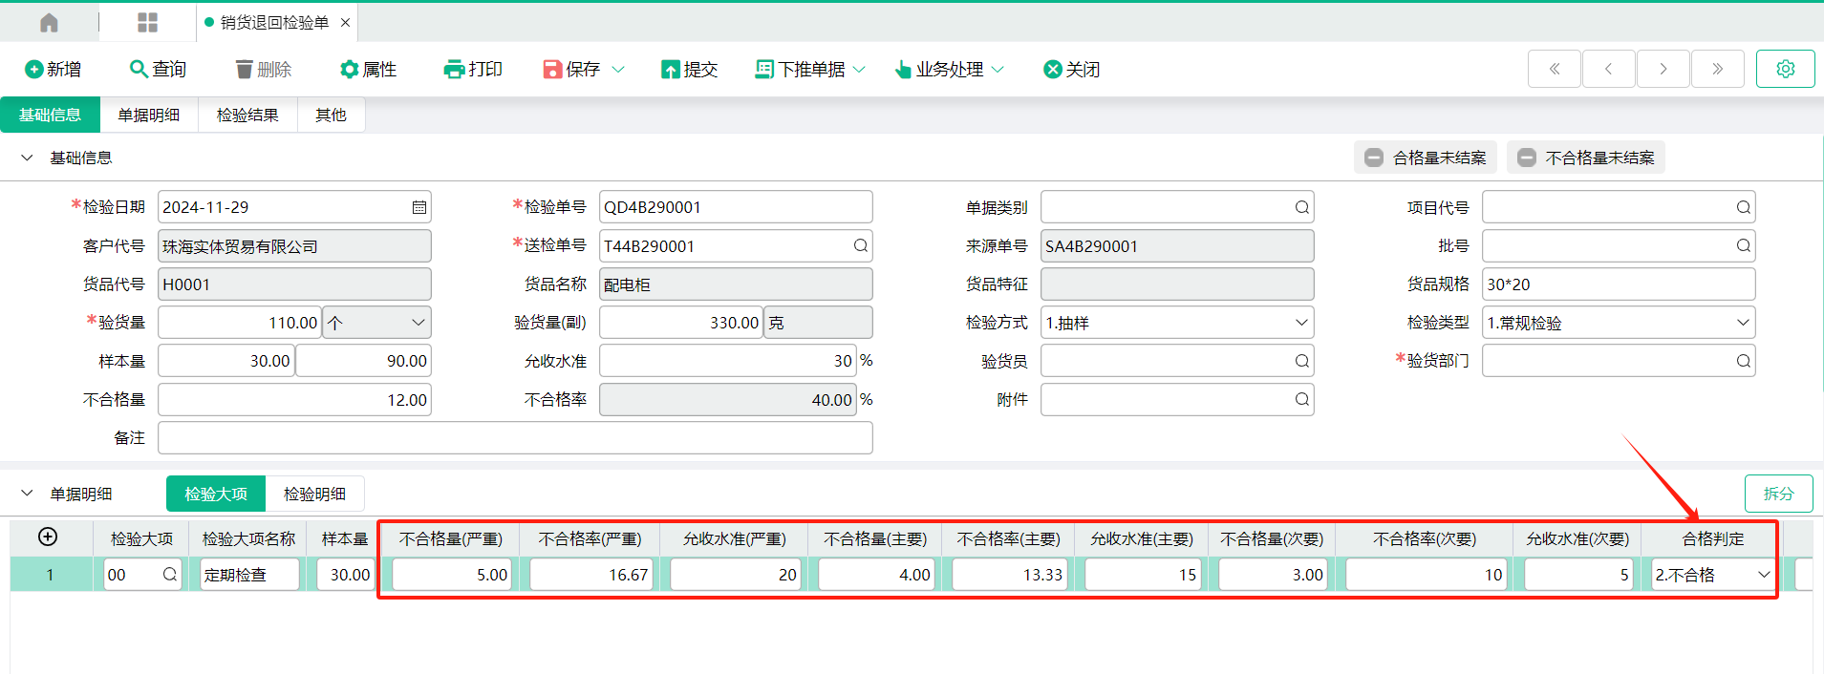Viewport: 1824px width, 674px height.
Task: Switch to the 基础信息 tab
Action: click(x=51, y=116)
